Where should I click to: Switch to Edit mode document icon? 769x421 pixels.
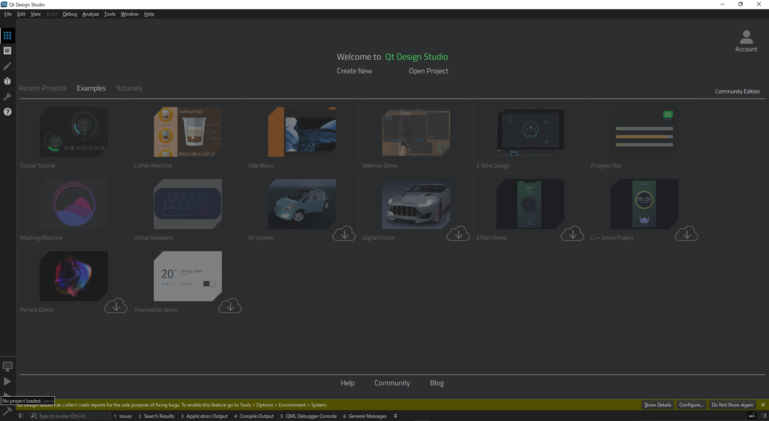pyautogui.click(x=7, y=51)
